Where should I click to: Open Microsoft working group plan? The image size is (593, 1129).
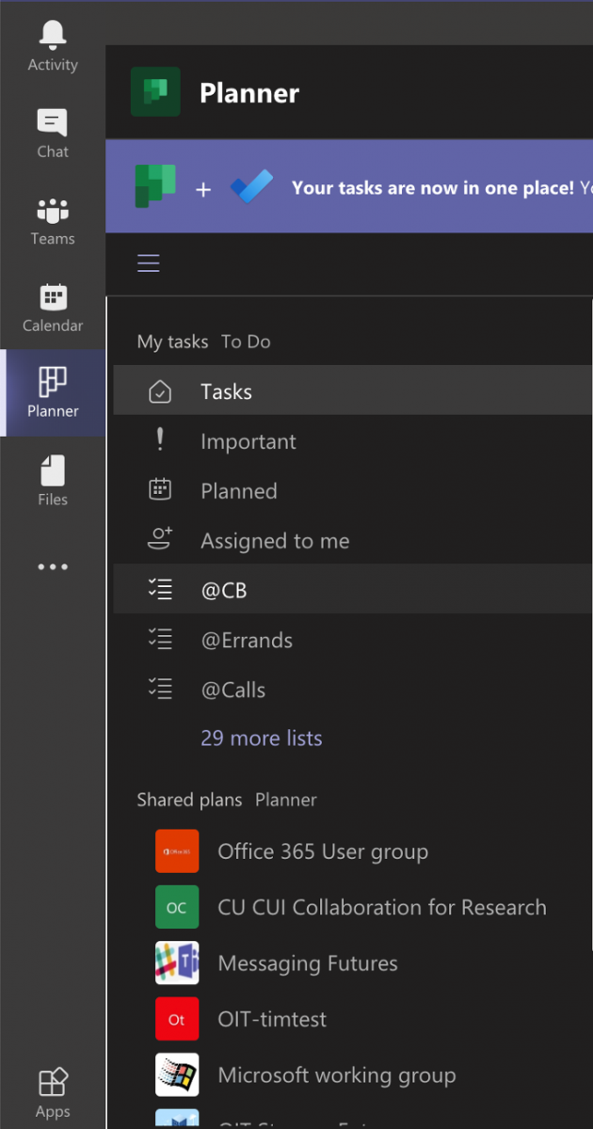click(337, 1075)
